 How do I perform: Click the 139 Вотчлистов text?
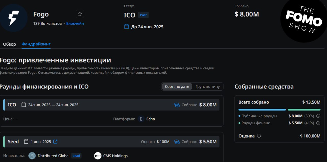click(x=48, y=23)
